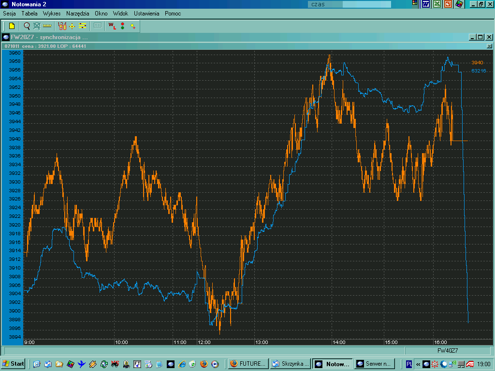
Task: Switch to Notow... taskbar button
Action: pos(333,364)
